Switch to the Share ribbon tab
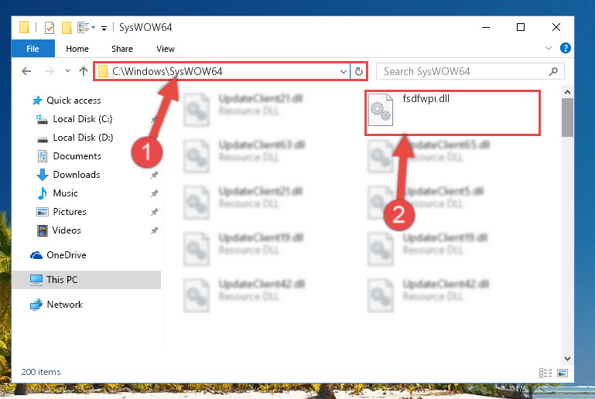 (x=122, y=49)
